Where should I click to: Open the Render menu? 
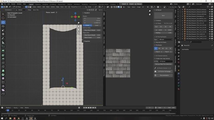[x=13, y=4]
